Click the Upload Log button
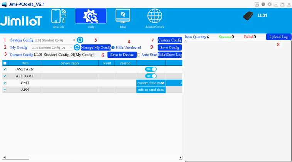The image size is (292, 162). pos(278,37)
